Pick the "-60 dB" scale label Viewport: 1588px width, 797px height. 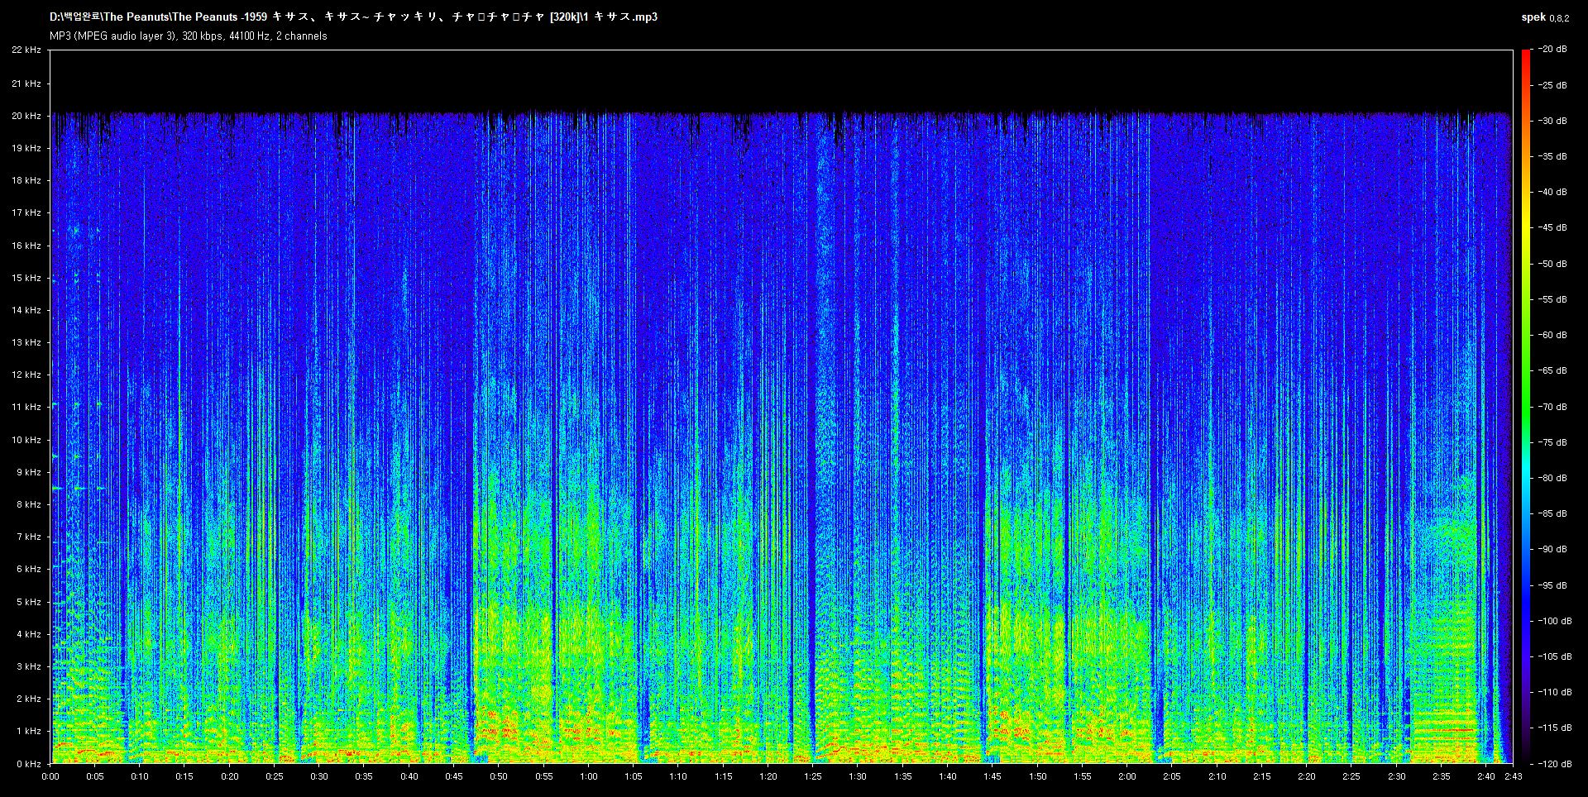coord(1552,335)
